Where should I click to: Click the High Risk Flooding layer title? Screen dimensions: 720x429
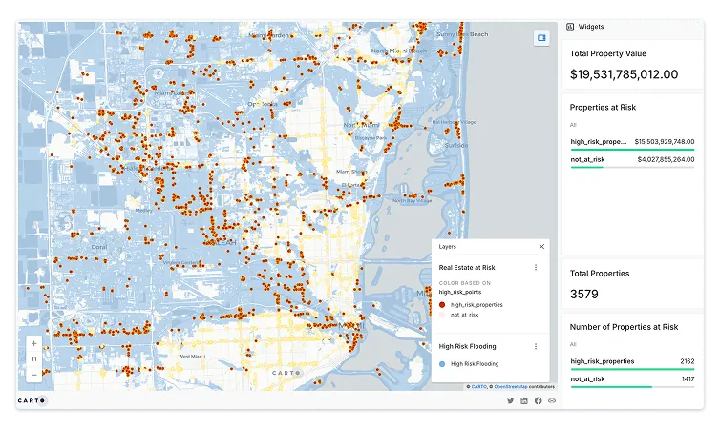(468, 346)
